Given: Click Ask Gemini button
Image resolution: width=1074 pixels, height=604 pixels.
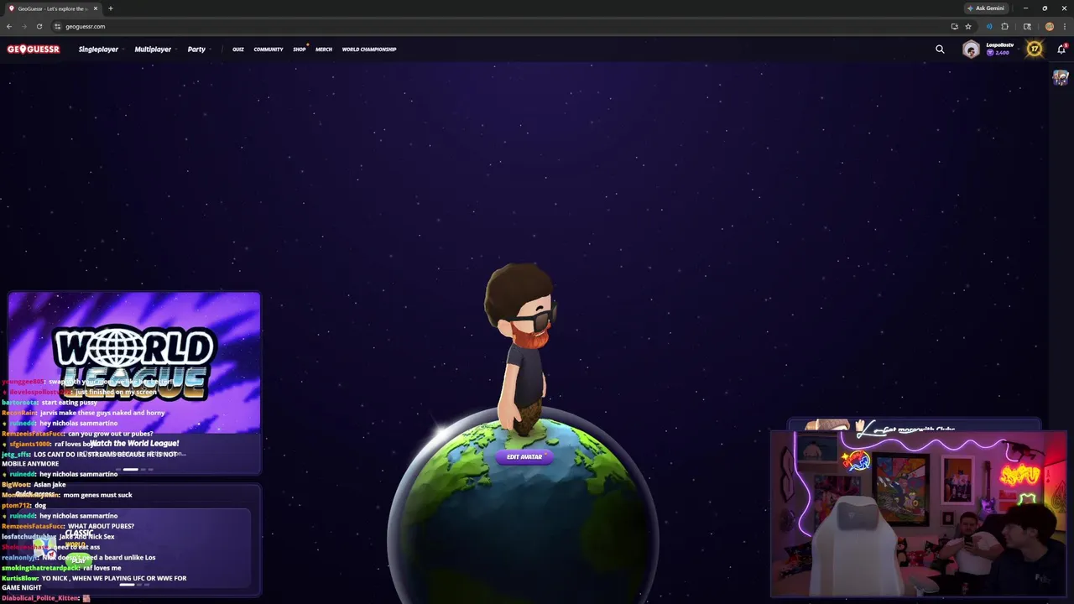Looking at the screenshot, I should coord(986,8).
